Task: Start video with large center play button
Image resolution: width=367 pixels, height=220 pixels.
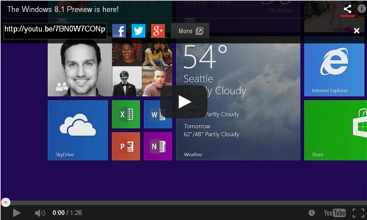Action: click(x=184, y=102)
